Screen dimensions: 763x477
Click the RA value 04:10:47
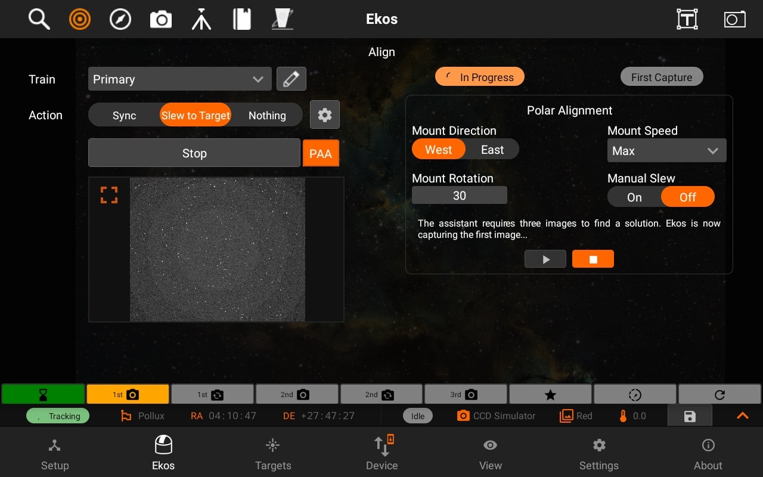click(232, 416)
